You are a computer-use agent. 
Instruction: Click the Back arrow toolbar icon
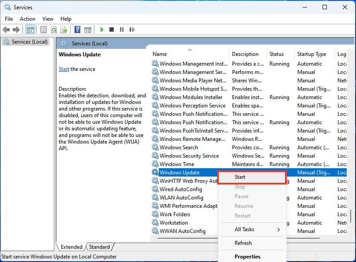point(6,30)
